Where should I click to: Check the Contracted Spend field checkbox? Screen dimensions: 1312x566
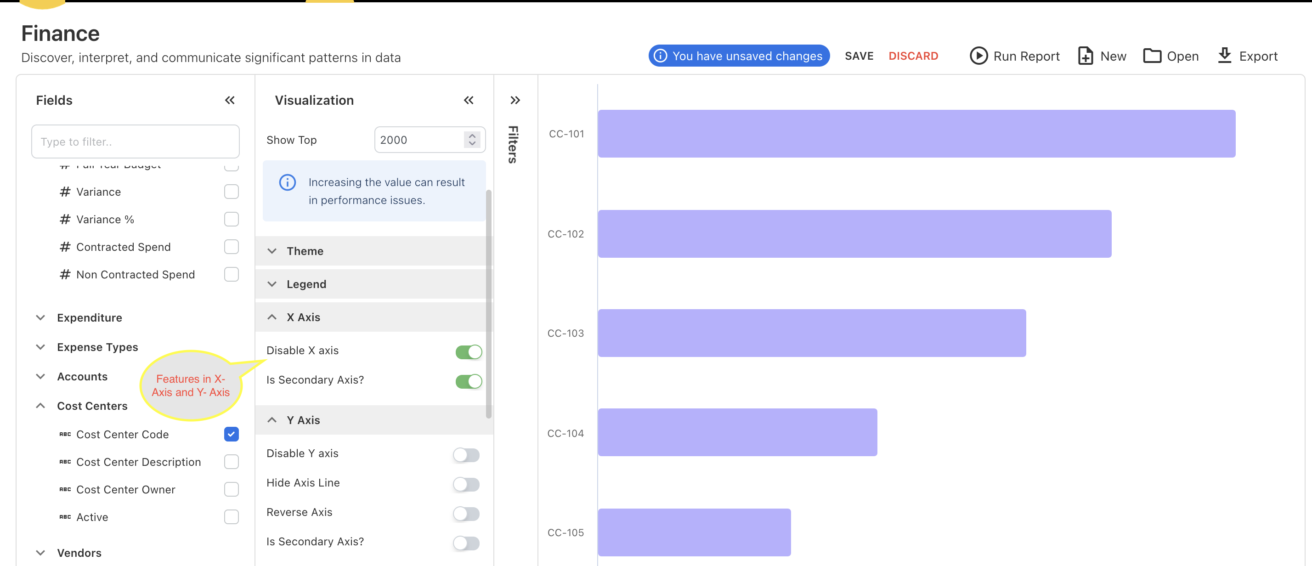pyautogui.click(x=231, y=247)
